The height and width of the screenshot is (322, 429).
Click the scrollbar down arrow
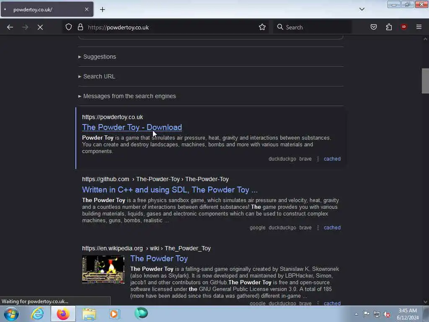[425, 302]
